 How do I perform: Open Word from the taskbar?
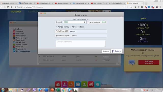(x=46, y=90)
